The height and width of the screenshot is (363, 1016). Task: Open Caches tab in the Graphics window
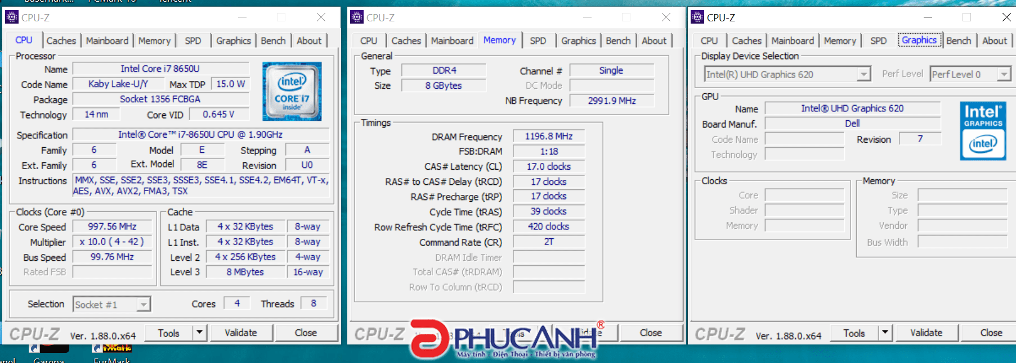click(746, 40)
